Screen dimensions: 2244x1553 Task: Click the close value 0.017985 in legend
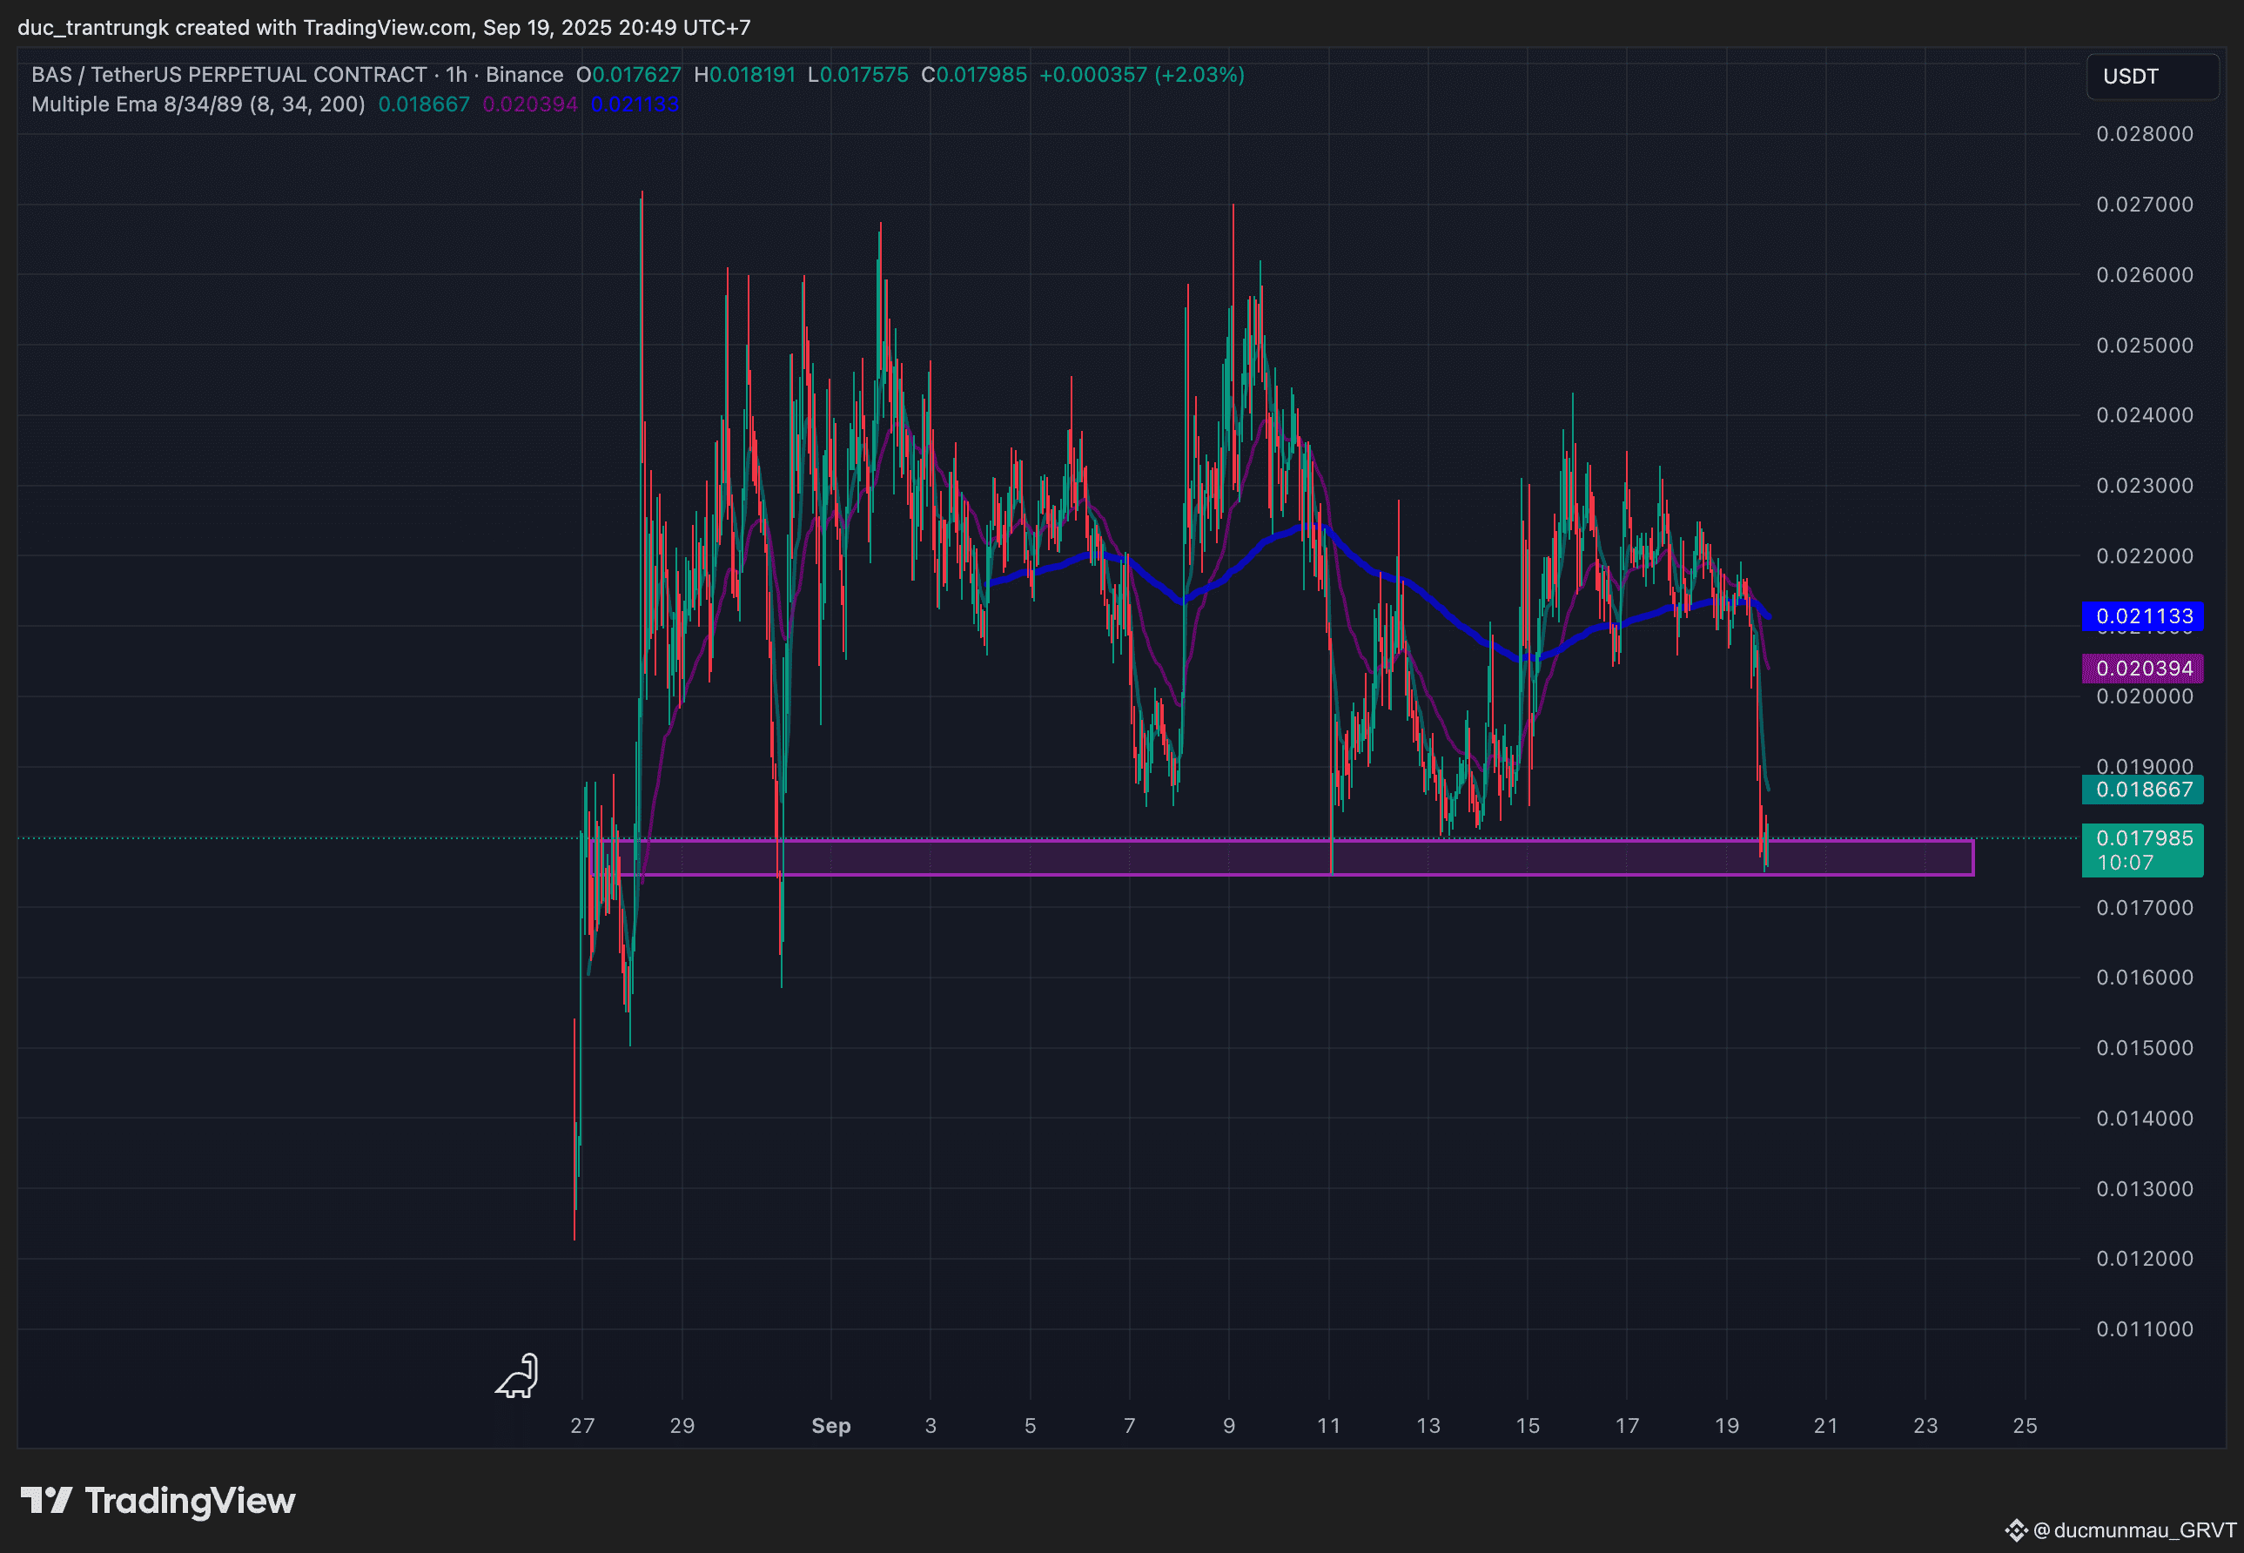pos(982,75)
